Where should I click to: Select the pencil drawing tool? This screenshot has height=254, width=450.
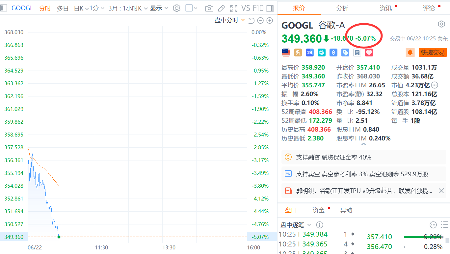pos(222,8)
